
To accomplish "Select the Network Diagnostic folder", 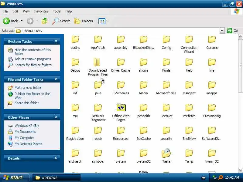I will tap(98, 113).
